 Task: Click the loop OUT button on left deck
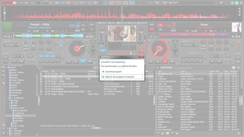click(21, 61)
